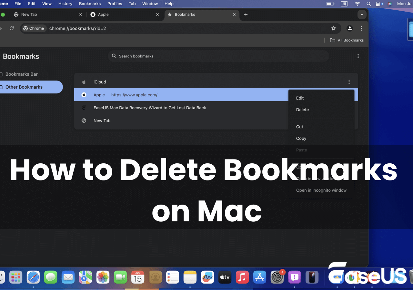Select the Bookmarks Bar folder

click(22, 74)
